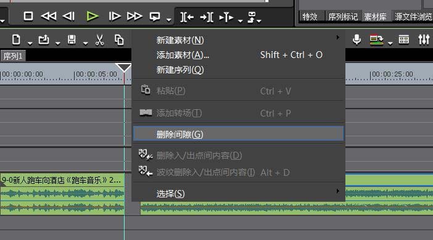433x240 pixels.
Task: Choose 新建序列(Q) from context menu
Action: [239, 70]
